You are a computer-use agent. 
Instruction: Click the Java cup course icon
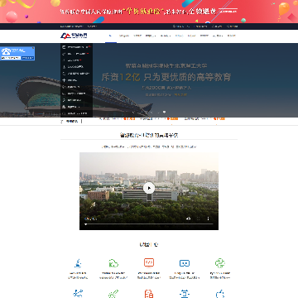[x=78, y=263]
